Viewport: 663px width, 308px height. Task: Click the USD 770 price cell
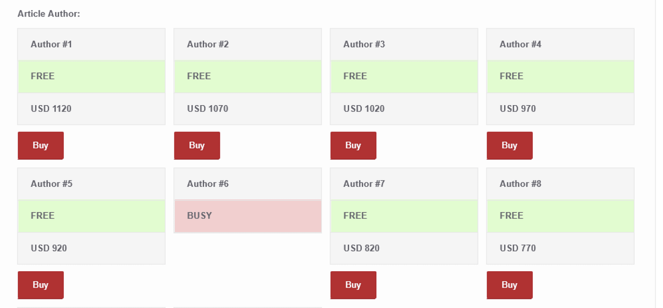[x=561, y=248]
